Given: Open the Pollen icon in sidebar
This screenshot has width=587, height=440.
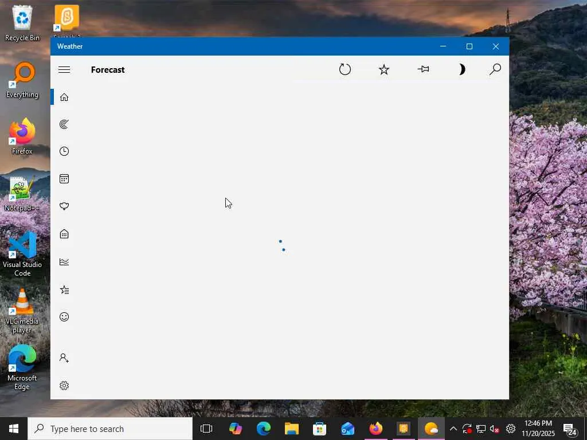Looking at the screenshot, I should pyautogui.click(x=64, y=206).
